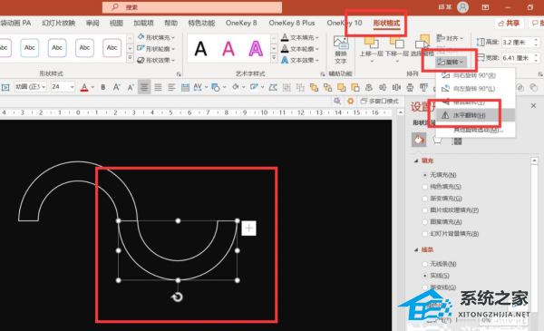Switch to the OneKey 8 tab
Screen dimensions: 544x331
(x=241, y=24)
